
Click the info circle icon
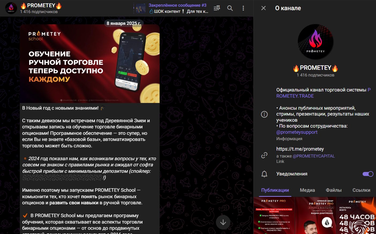tap(264, 114)
